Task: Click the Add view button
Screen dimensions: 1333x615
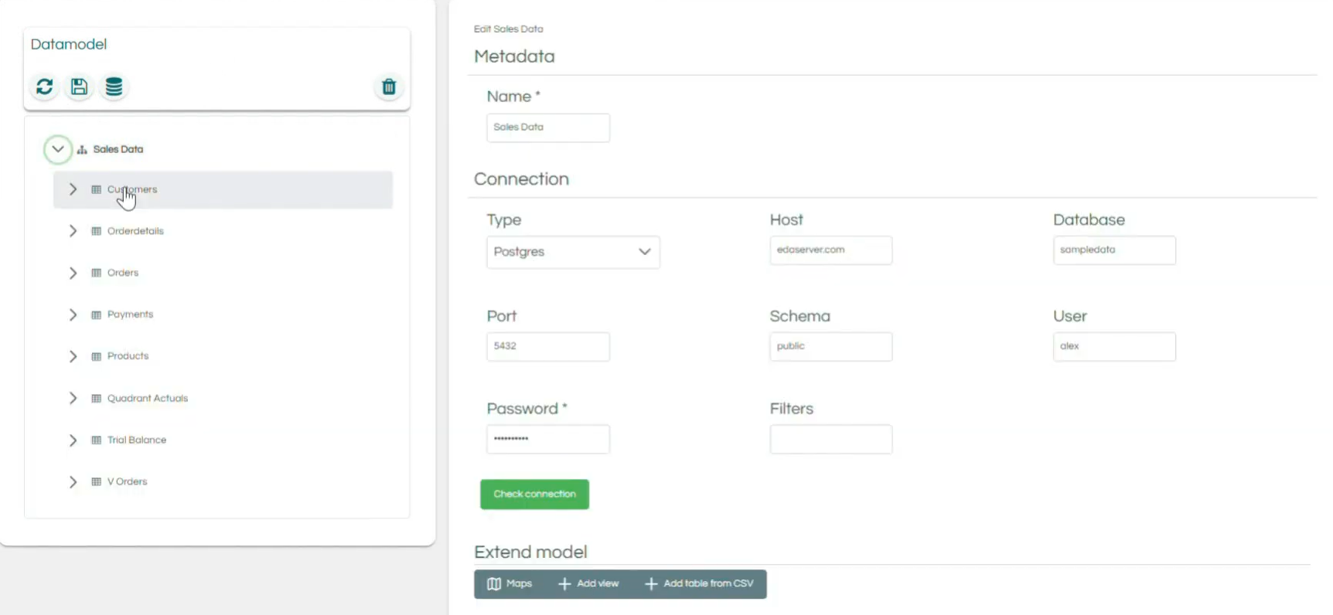Action: [x=588, y=584]
